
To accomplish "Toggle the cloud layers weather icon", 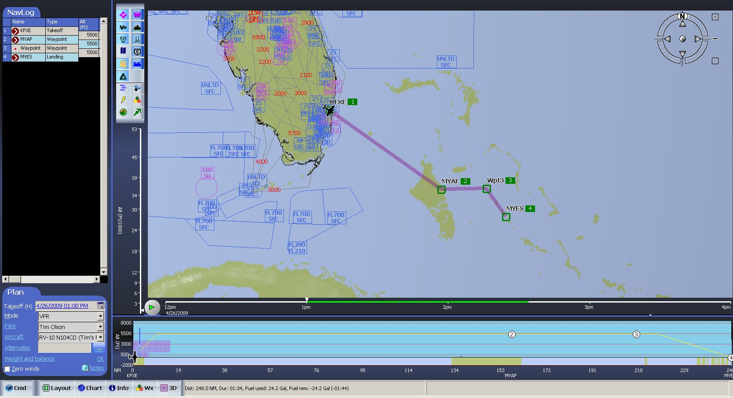I will [123, 88].
